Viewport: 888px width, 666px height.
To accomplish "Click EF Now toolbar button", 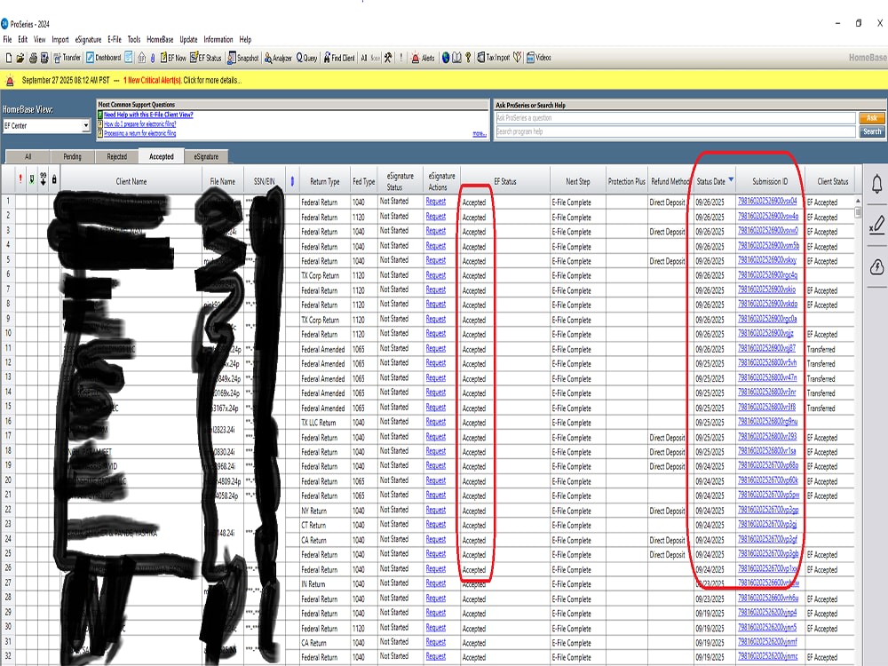I will click(x=173, y=58).
